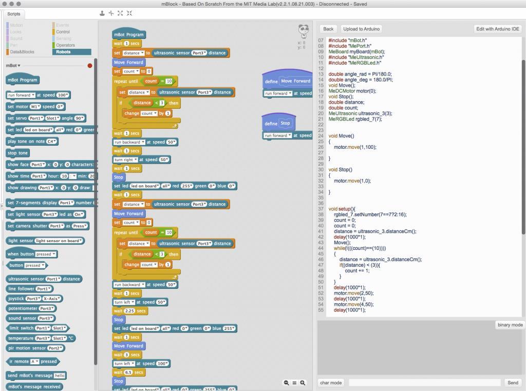526x391 pixels.
Task: Click the line follower block in palette
Action: [29, 289]
